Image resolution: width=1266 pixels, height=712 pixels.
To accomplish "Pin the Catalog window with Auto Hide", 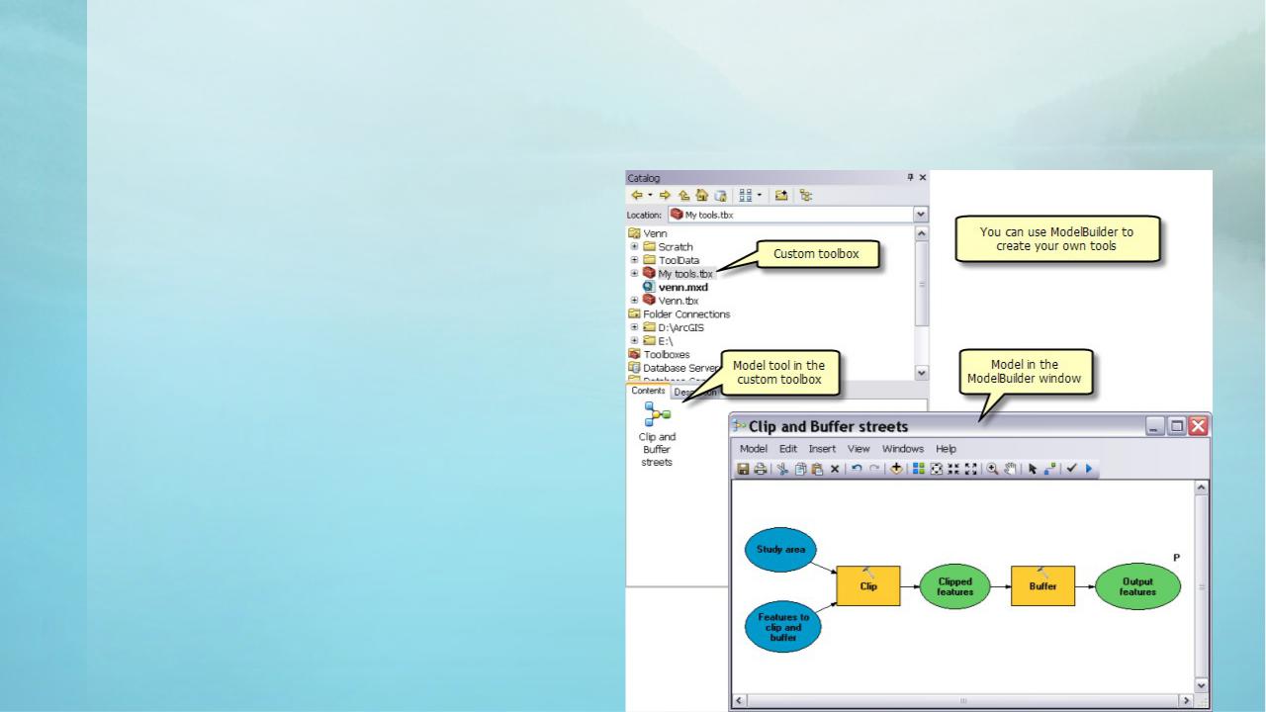I will tap(910, 177).
